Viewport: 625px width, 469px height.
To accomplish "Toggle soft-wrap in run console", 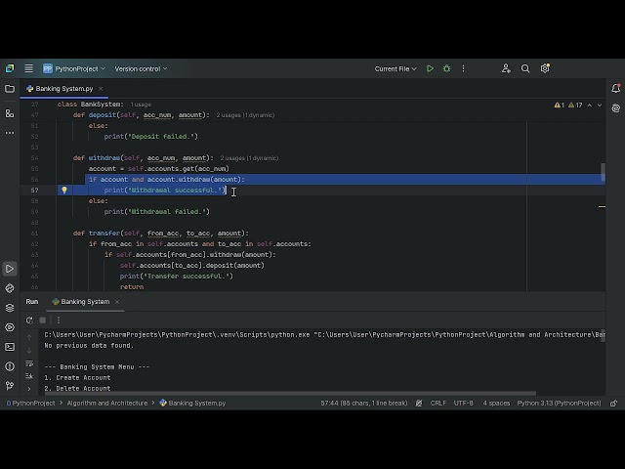I will click(29, 363).
